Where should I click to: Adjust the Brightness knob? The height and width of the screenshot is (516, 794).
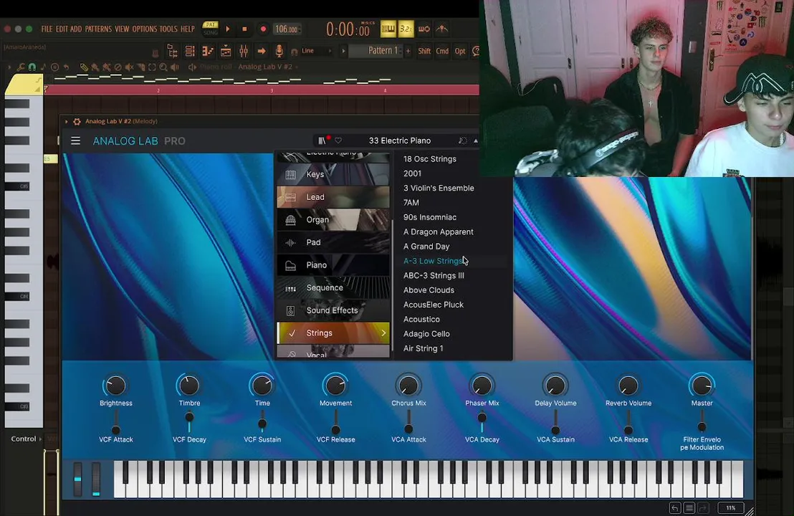tap(116, 386)
